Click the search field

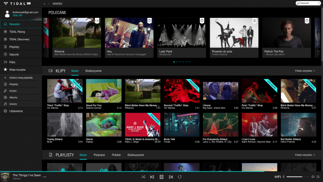point(308,3)
